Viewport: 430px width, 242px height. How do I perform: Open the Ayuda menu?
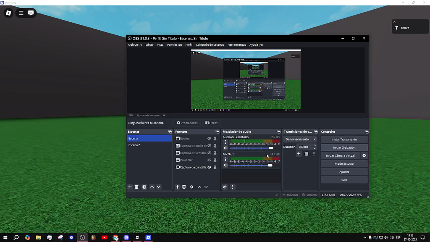coord(256,45)
